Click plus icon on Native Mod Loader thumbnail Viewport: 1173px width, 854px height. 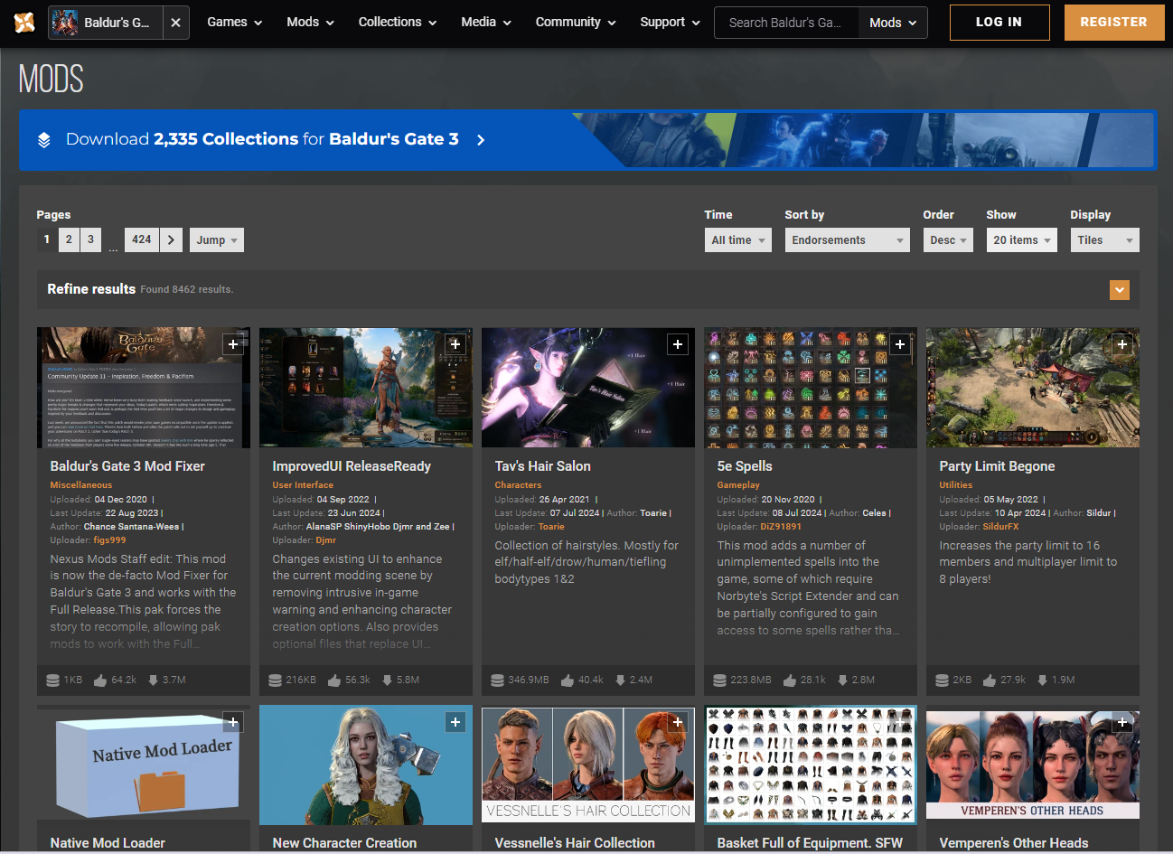pyautogui.click(x=233, y=722)
